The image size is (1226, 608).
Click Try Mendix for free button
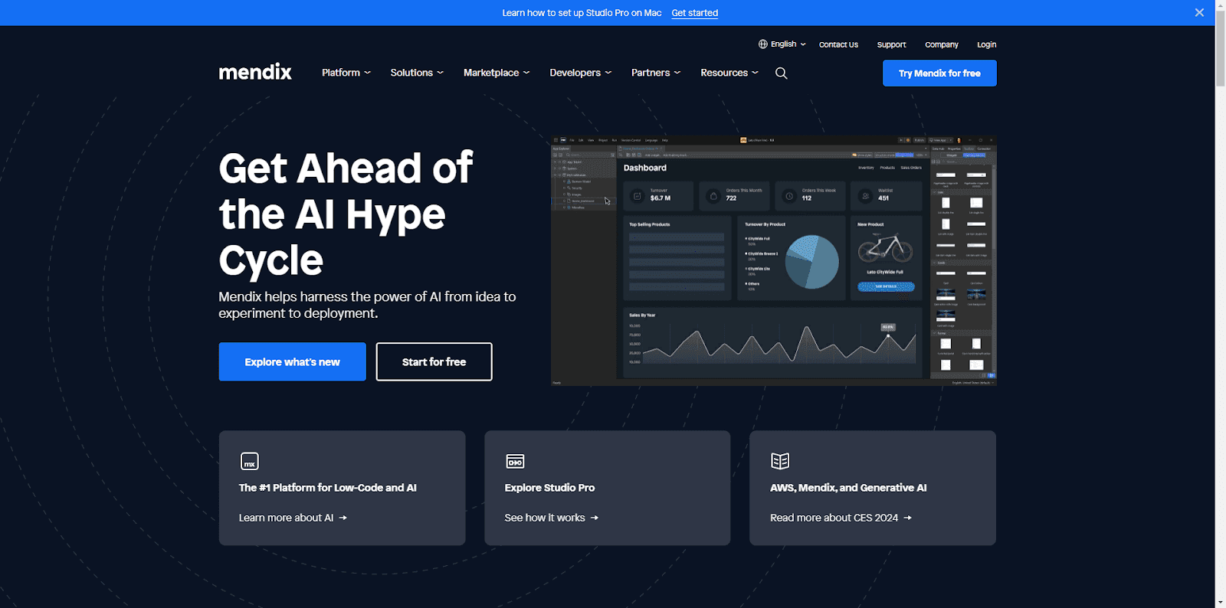pyautogui.click(x=939, y=74)
